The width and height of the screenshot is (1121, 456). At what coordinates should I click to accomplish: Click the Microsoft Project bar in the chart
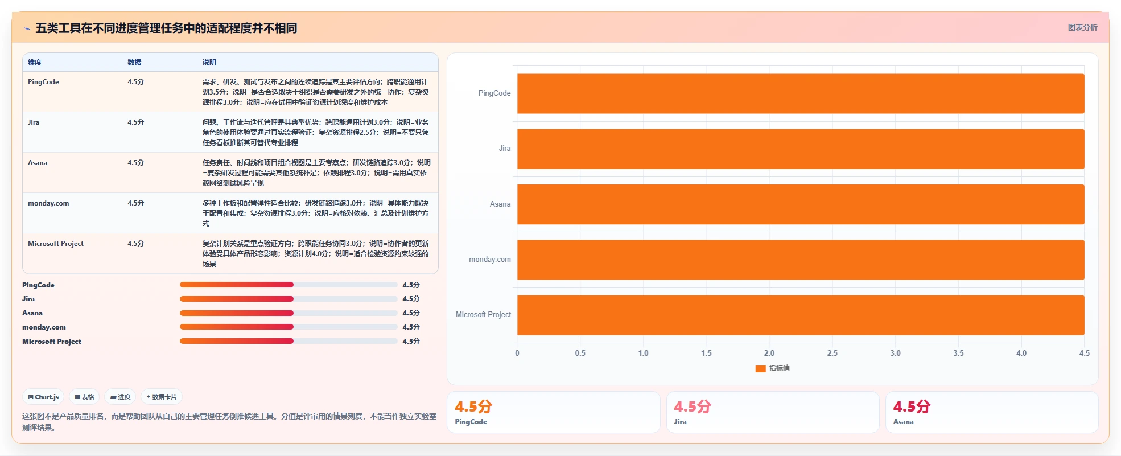coord(801,315)
